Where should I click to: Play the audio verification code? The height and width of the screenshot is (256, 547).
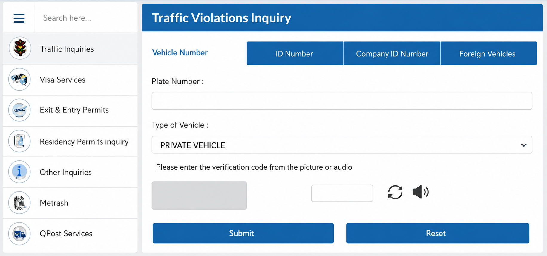tap(421, 192)
